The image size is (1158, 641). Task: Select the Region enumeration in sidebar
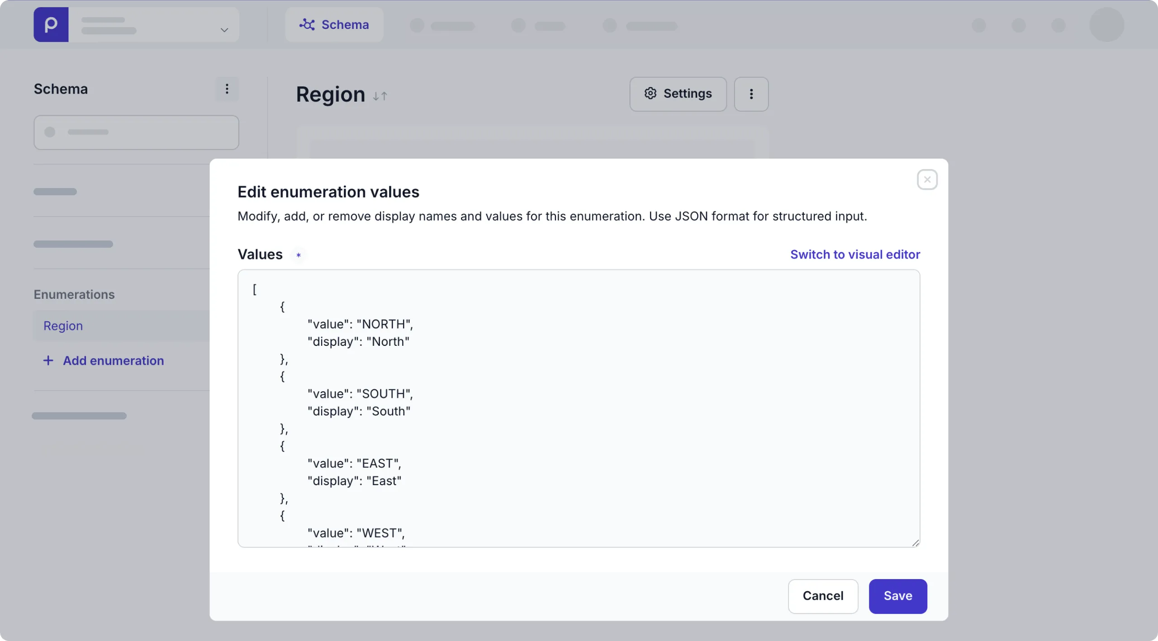(121, 325)
